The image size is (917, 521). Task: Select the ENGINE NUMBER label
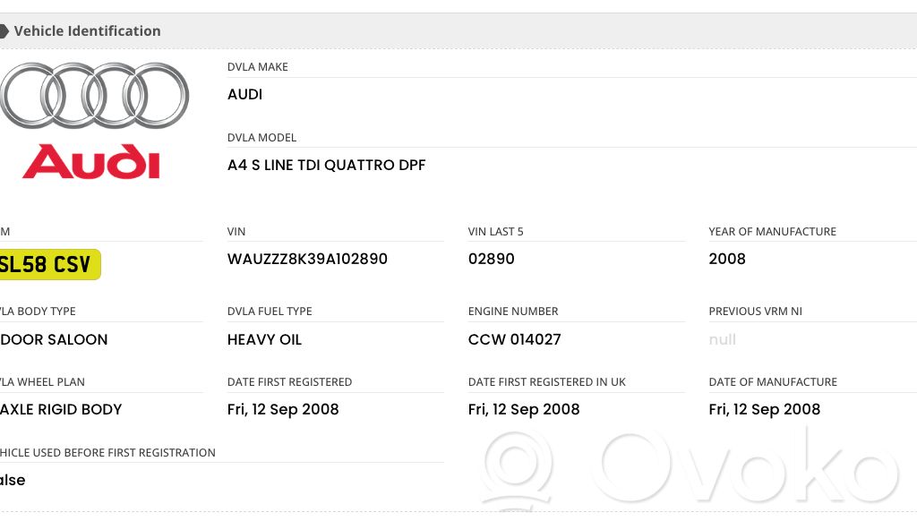coord(513,312)
